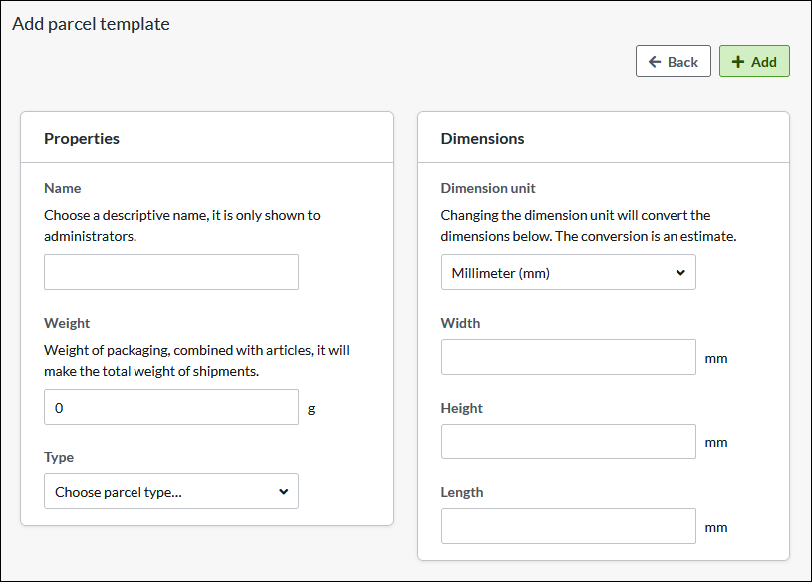Open the Choose parcel type dropdown

[x=171, y=491]
